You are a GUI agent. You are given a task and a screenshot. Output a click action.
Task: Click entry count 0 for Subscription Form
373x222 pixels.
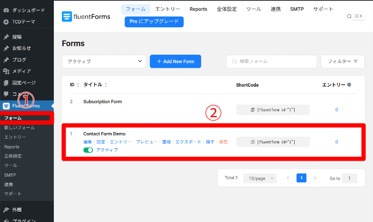[x=337, y=110]
